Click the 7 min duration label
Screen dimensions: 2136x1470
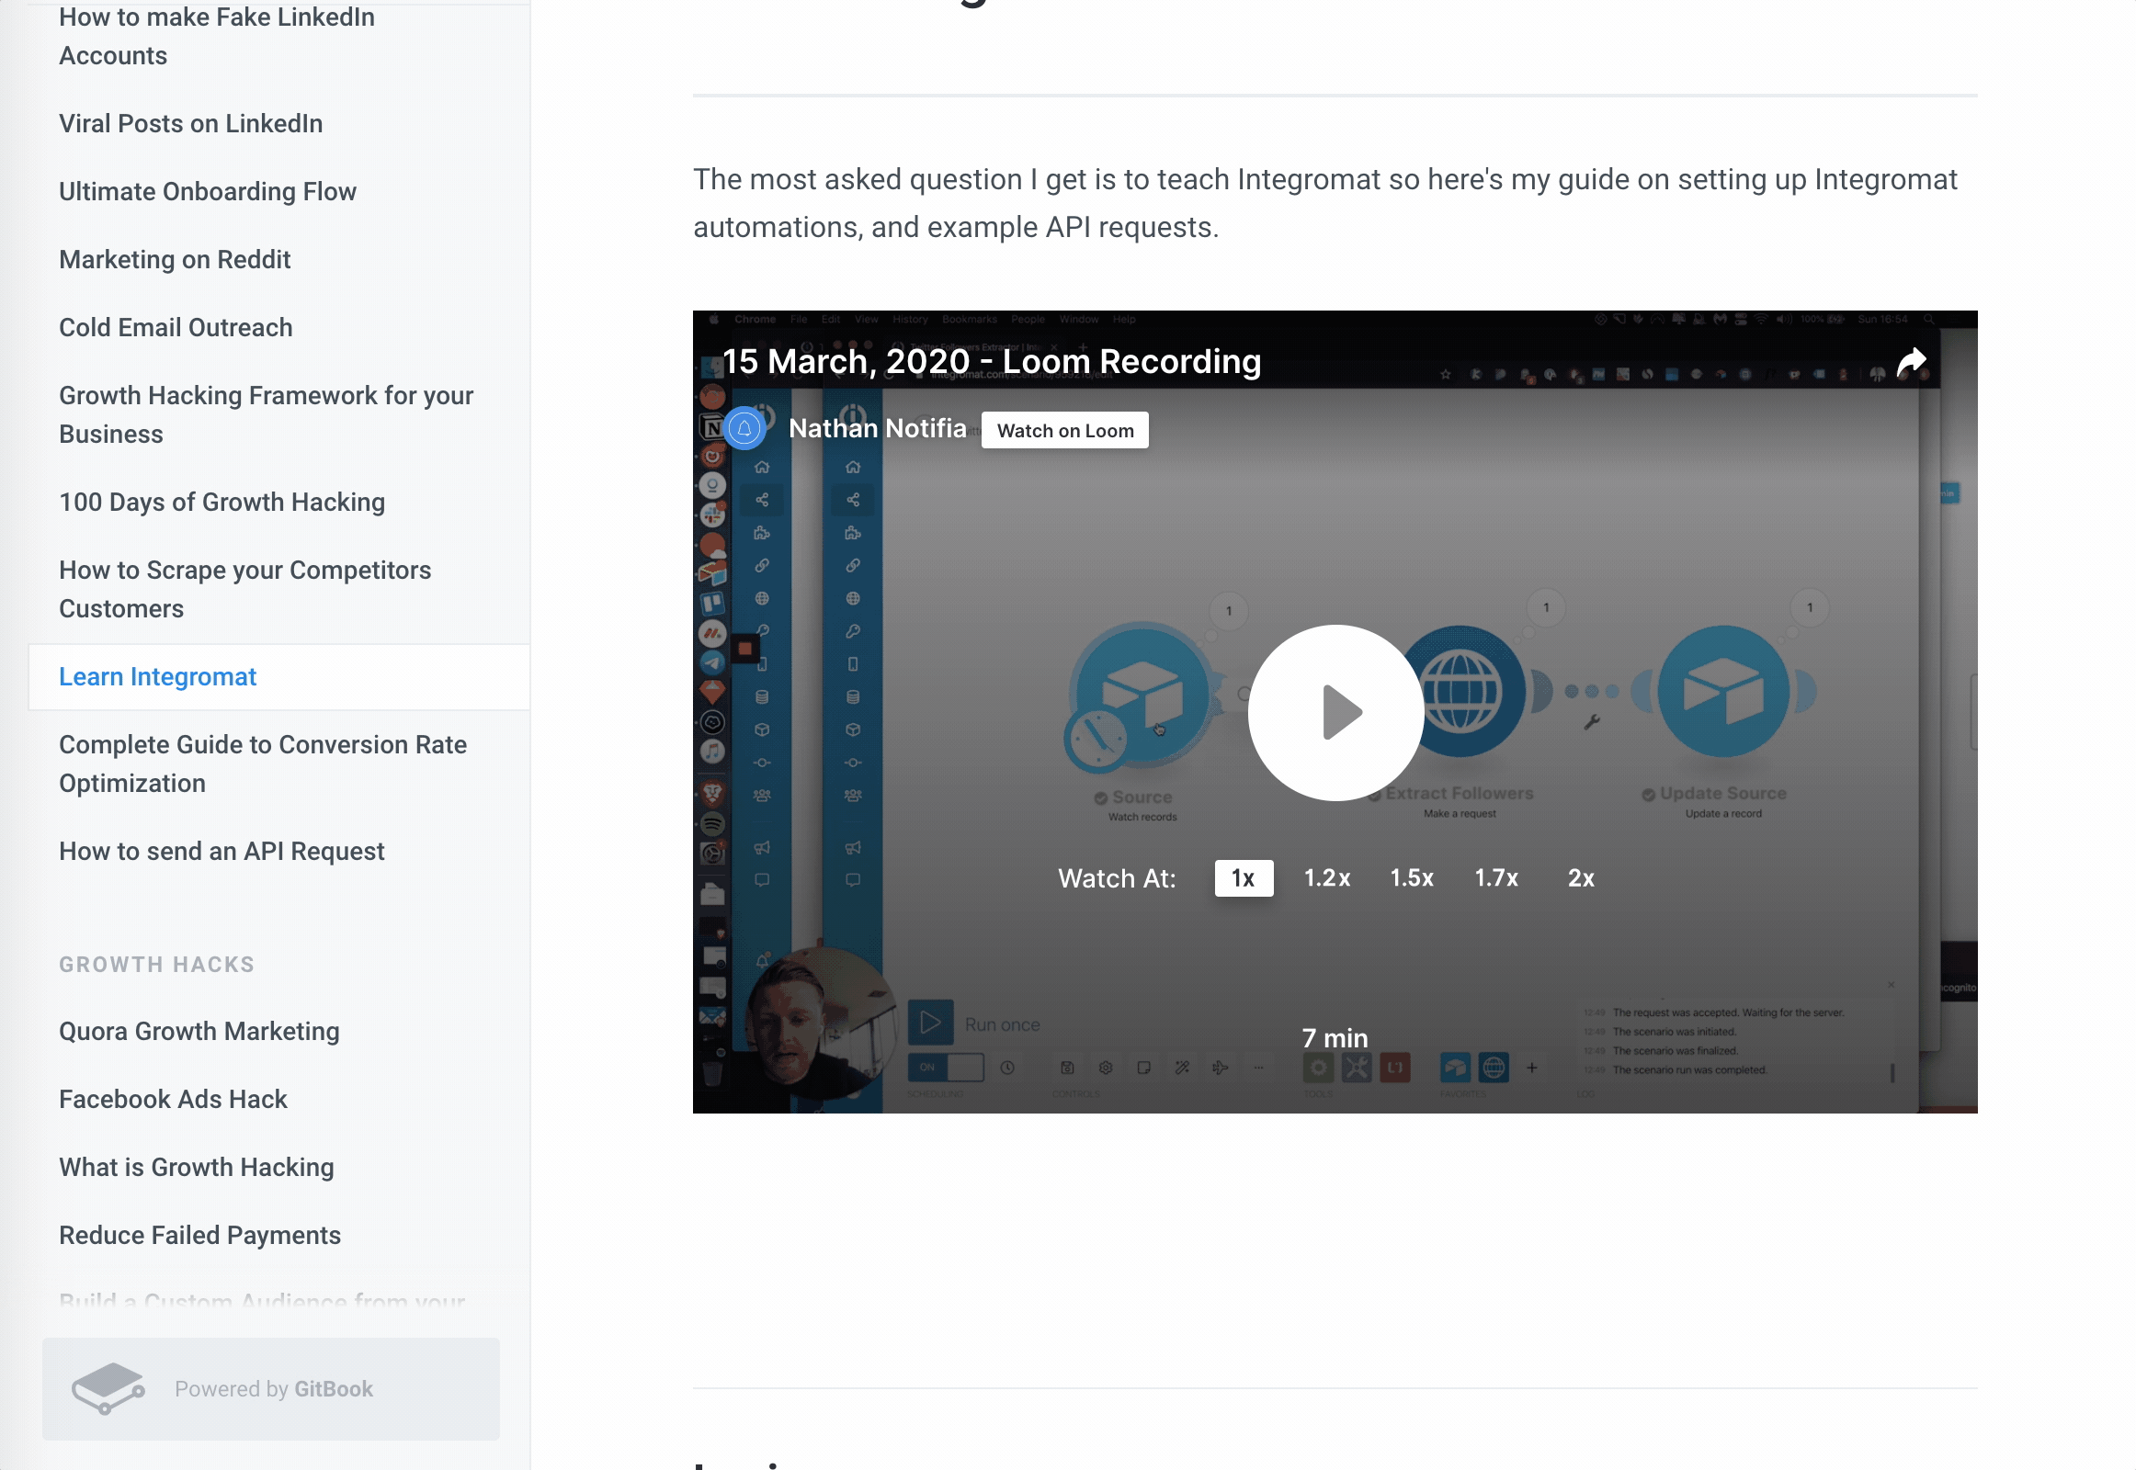point(1335,1038)
